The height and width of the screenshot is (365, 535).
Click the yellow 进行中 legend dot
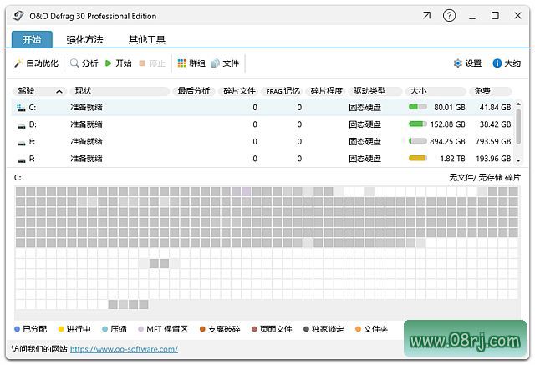(x=61, y=329)
